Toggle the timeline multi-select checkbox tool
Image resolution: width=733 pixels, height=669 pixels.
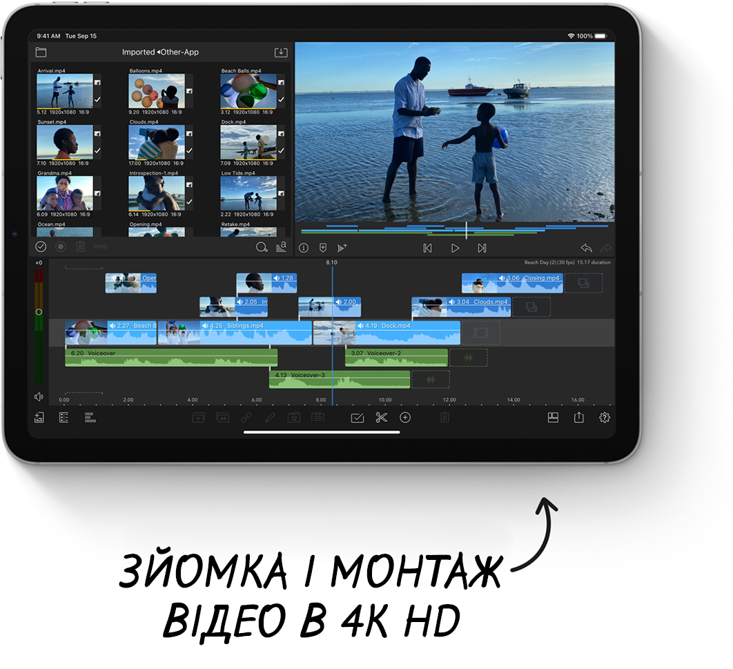coord(357,418)
